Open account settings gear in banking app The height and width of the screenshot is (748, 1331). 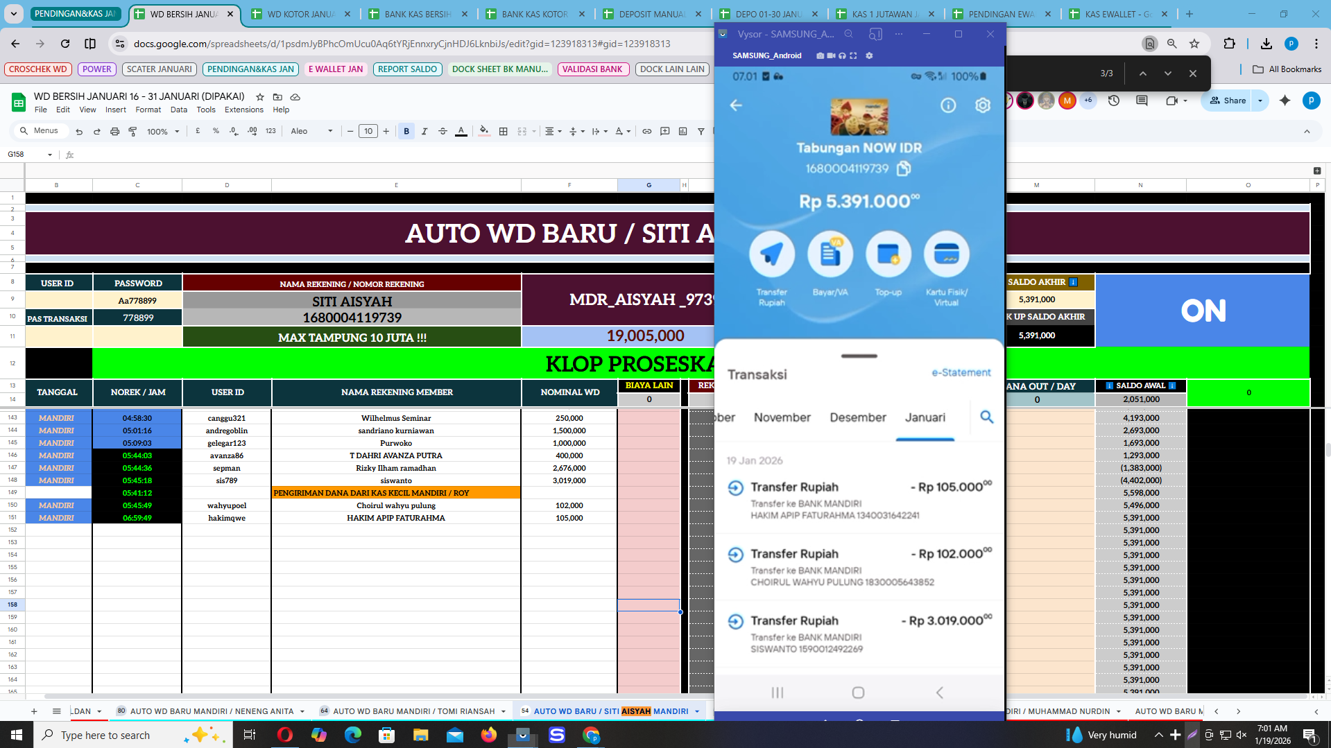tap(983, 105)
